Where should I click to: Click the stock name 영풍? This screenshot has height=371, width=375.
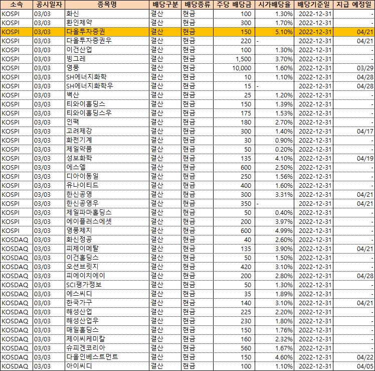(x=73, y=68)
